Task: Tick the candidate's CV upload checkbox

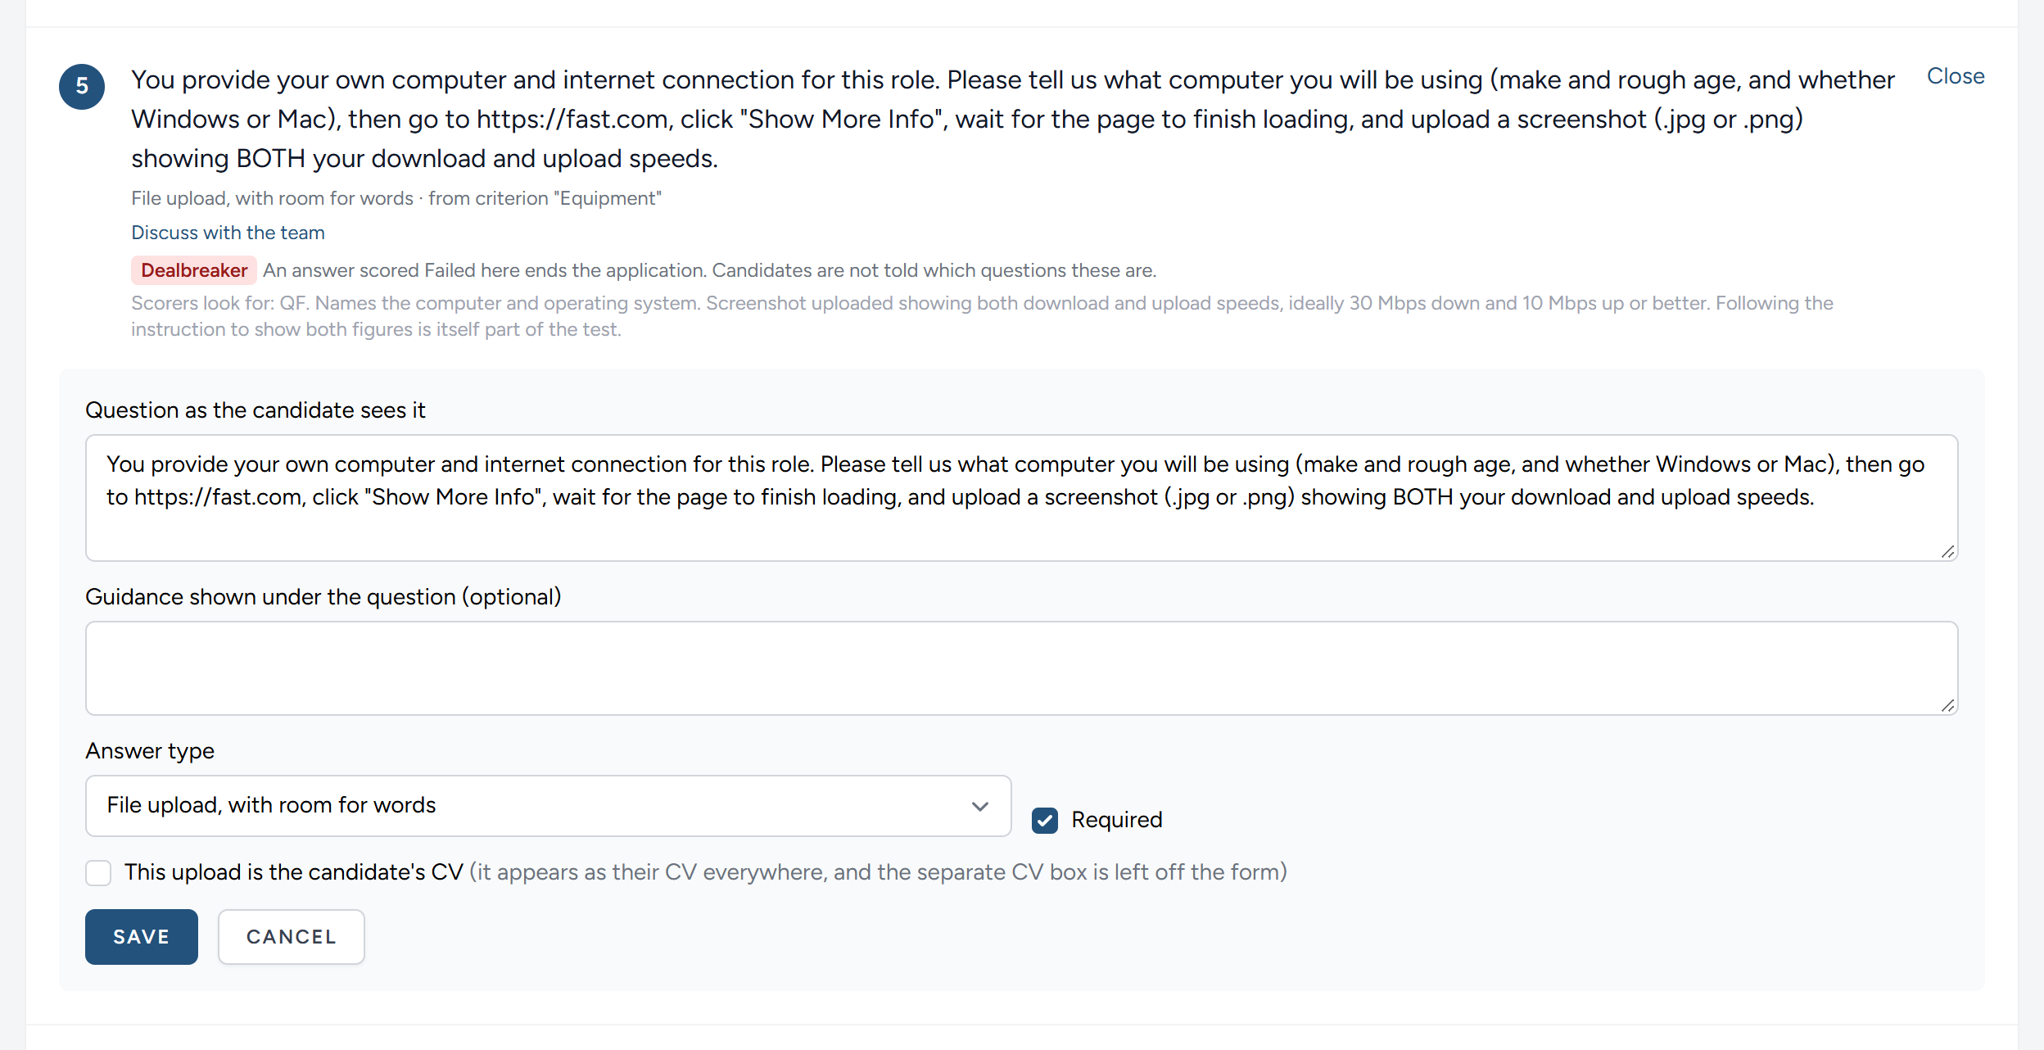Action: [98, 872]
